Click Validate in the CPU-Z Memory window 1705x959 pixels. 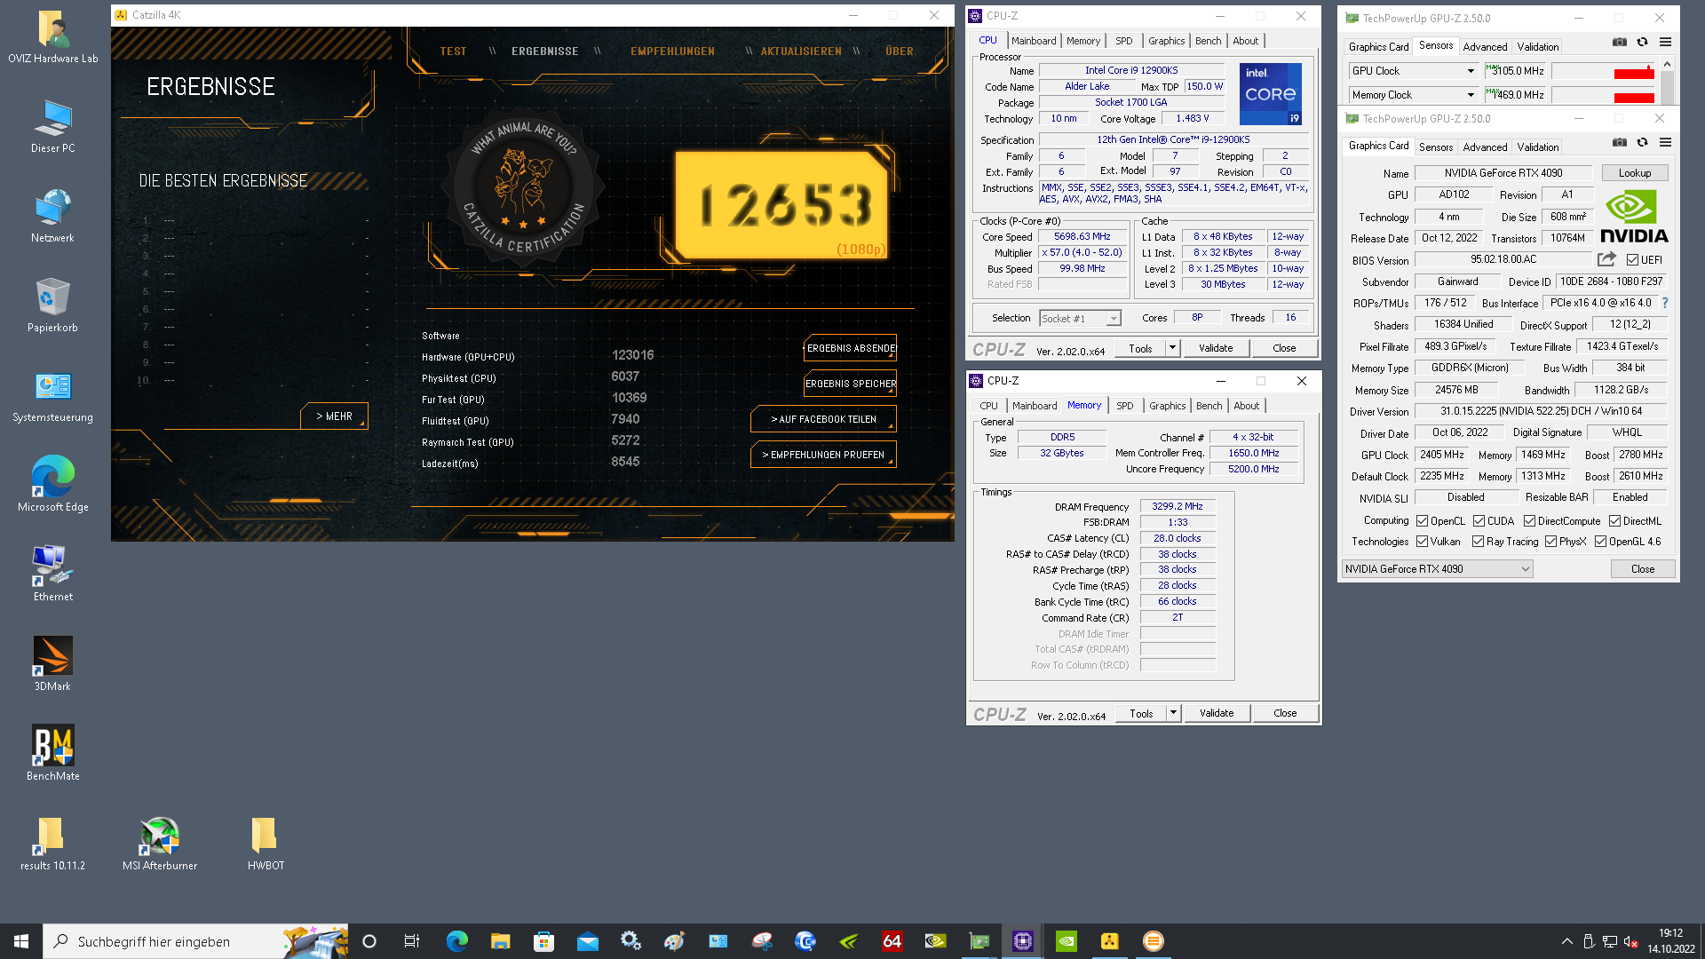coord(1217,713)
